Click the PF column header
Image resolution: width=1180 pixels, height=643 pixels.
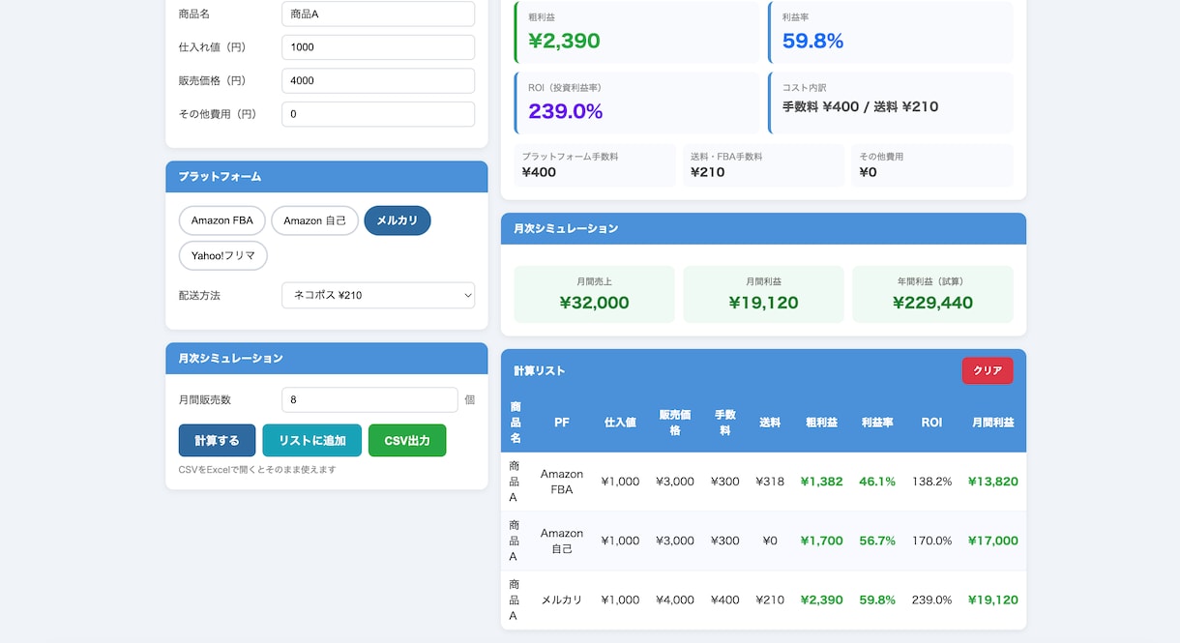coord(562,423)
